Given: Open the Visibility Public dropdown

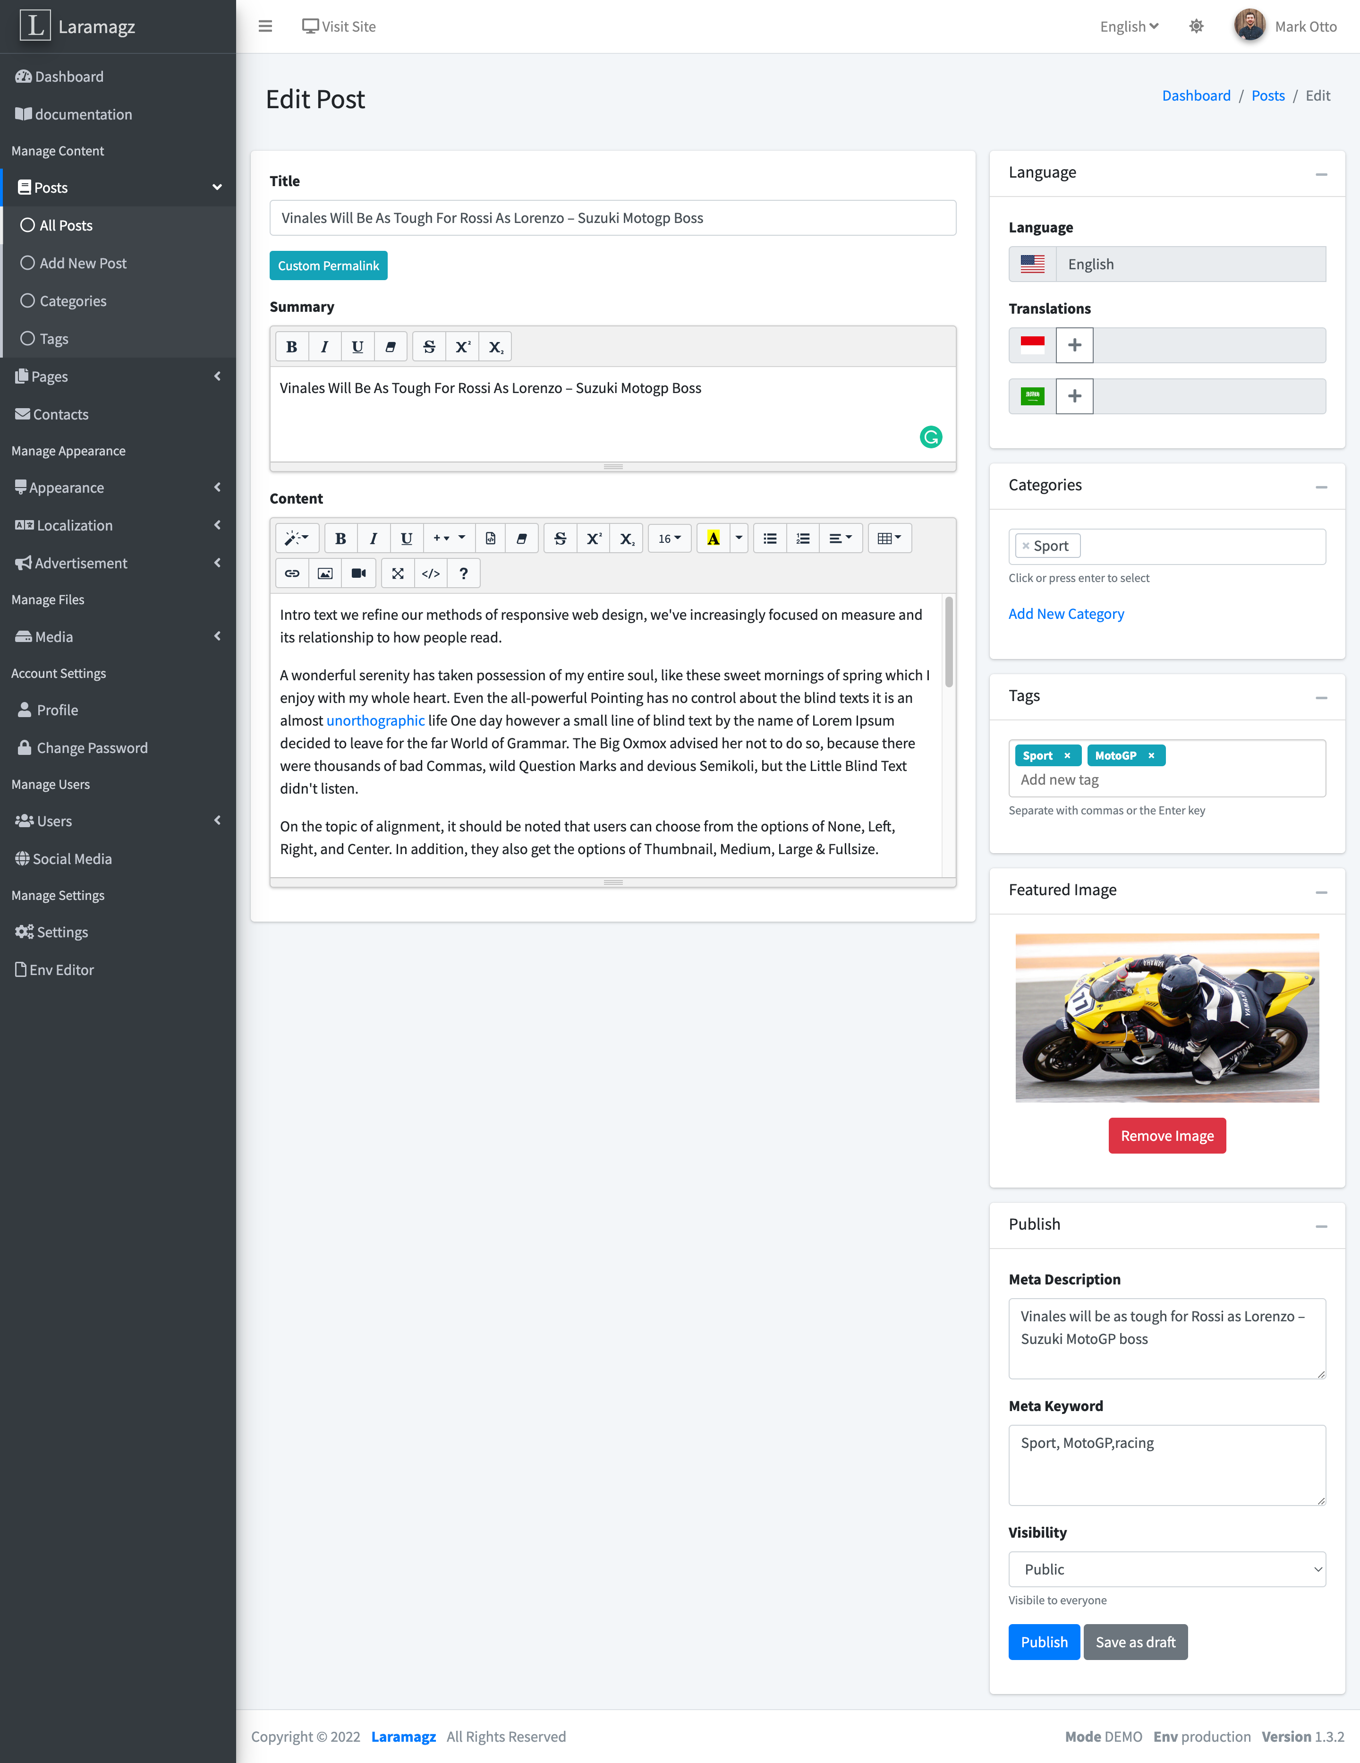Looking at the screenshot, I should pyautogui.click(x=1166, y=1569).
